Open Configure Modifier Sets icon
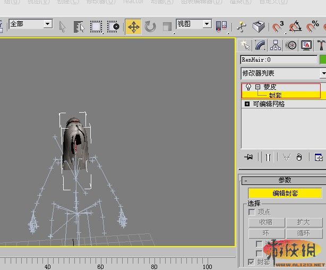Image resolution: width=326 pixels, height=270 pixels. (319, 157)
